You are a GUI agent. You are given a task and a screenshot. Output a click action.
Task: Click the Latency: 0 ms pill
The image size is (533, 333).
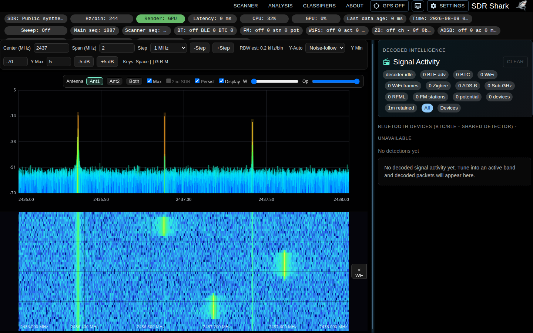point(212,18)
